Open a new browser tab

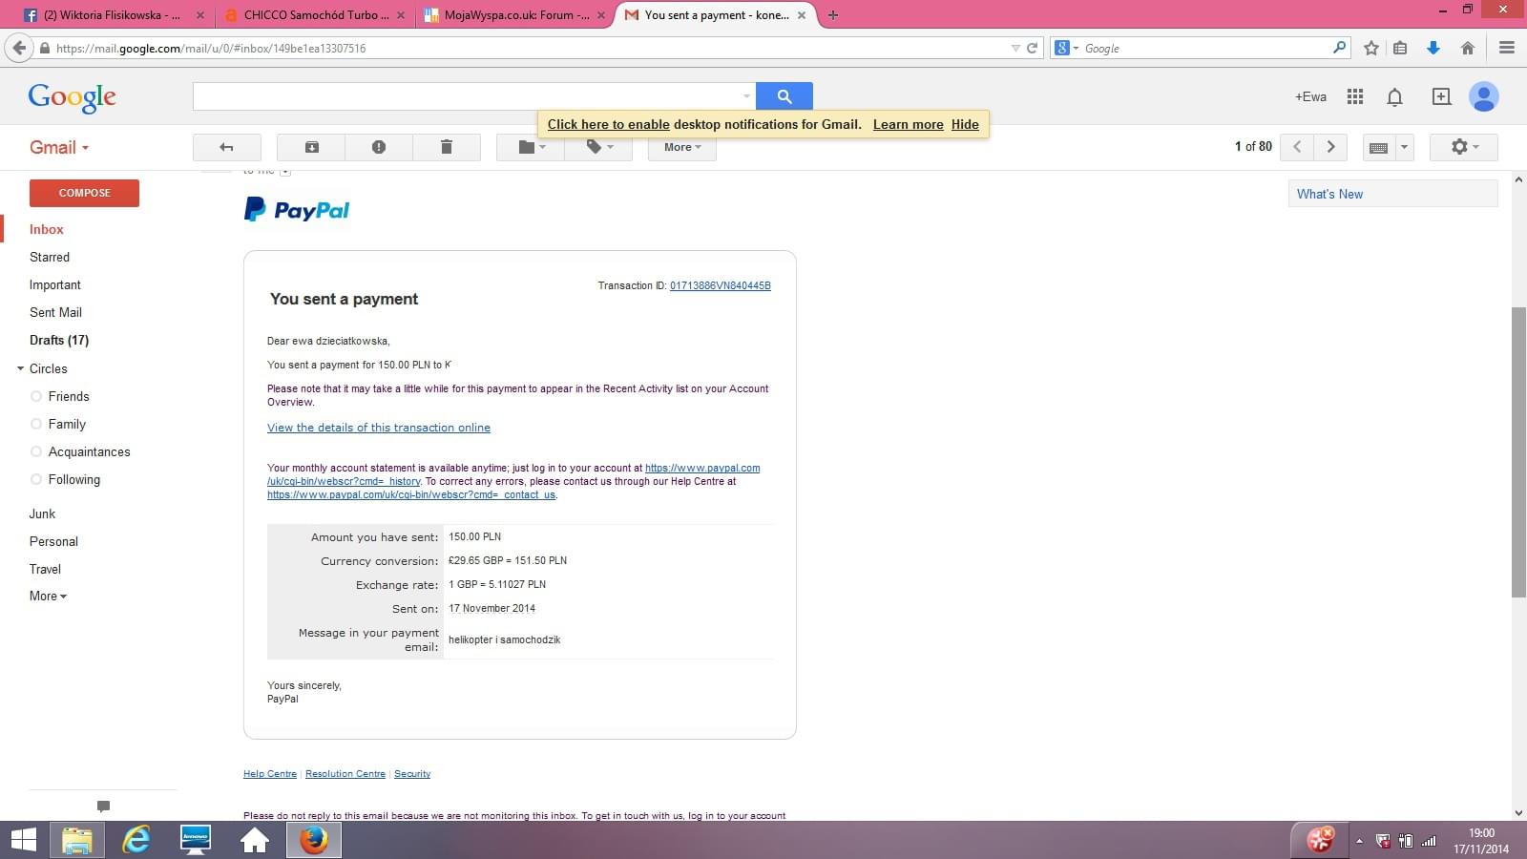click(x=833, y=15)
